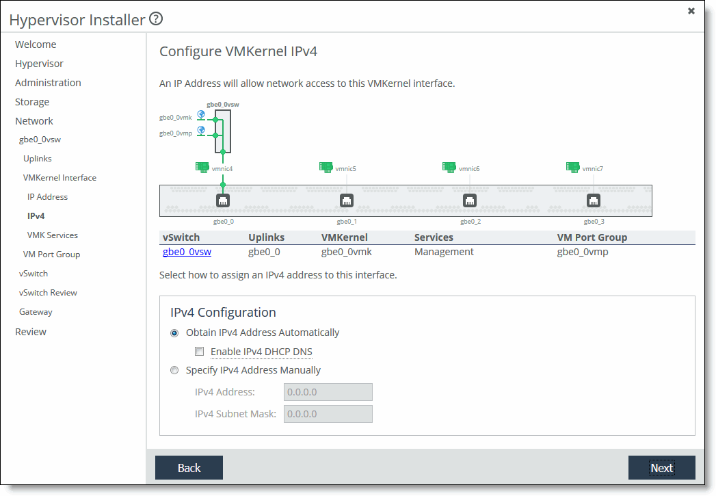
Task: Close the Hypervisor Installer dialog
Action: (x=691, y=11)
